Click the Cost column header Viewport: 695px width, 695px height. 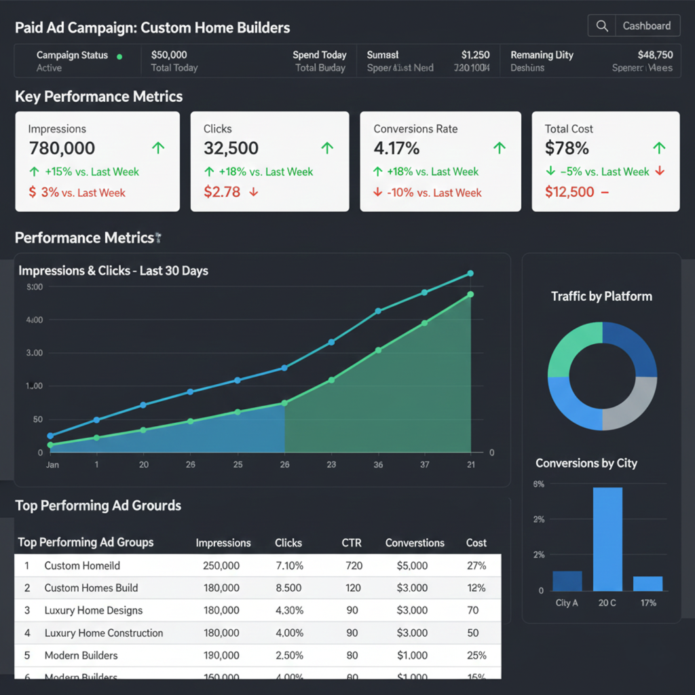[x=476, y=543]
